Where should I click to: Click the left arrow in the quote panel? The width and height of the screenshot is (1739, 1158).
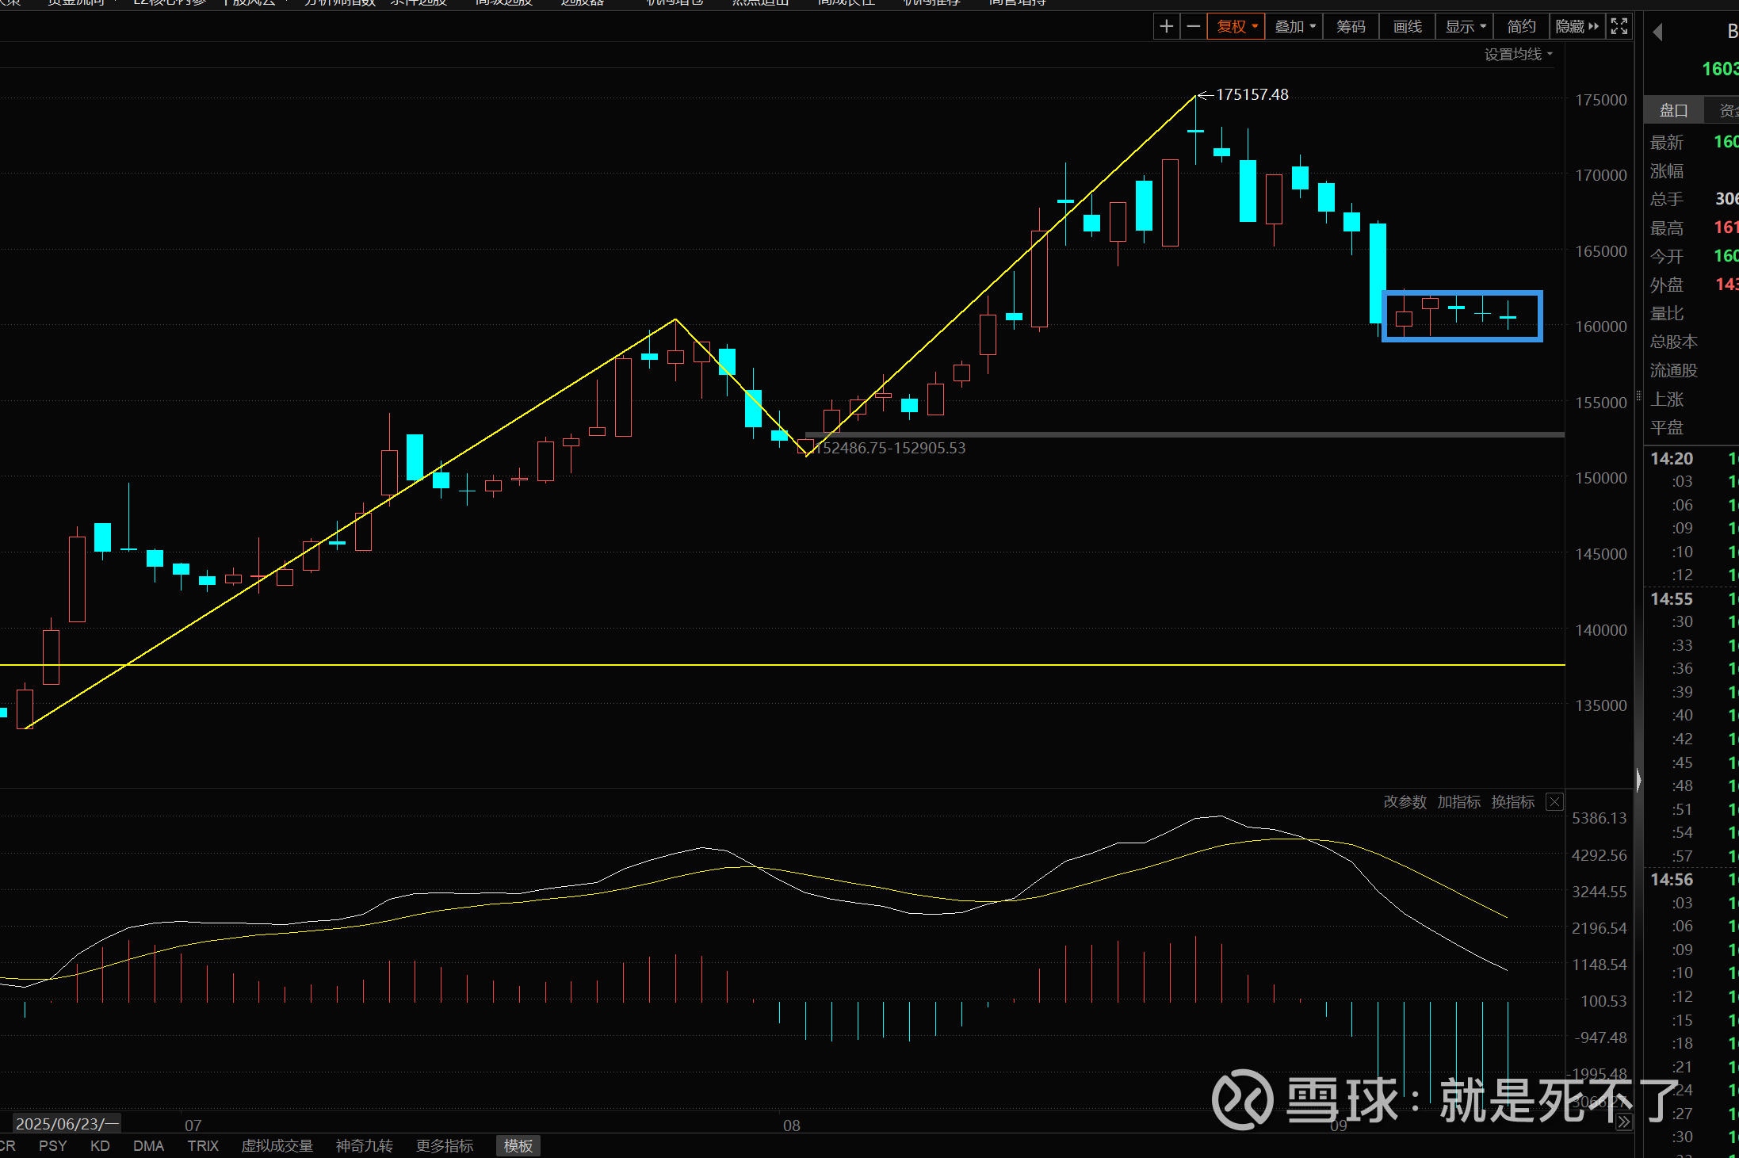pos(1657,32)
